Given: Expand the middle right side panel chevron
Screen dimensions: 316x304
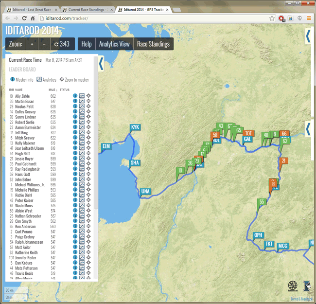Looking at the screenshot, I should coord(308,129).
